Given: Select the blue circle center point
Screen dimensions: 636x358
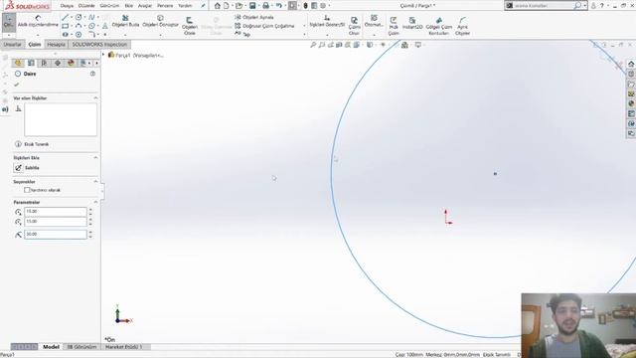Looking at the screenshot, I should click(x=495, y=174).
